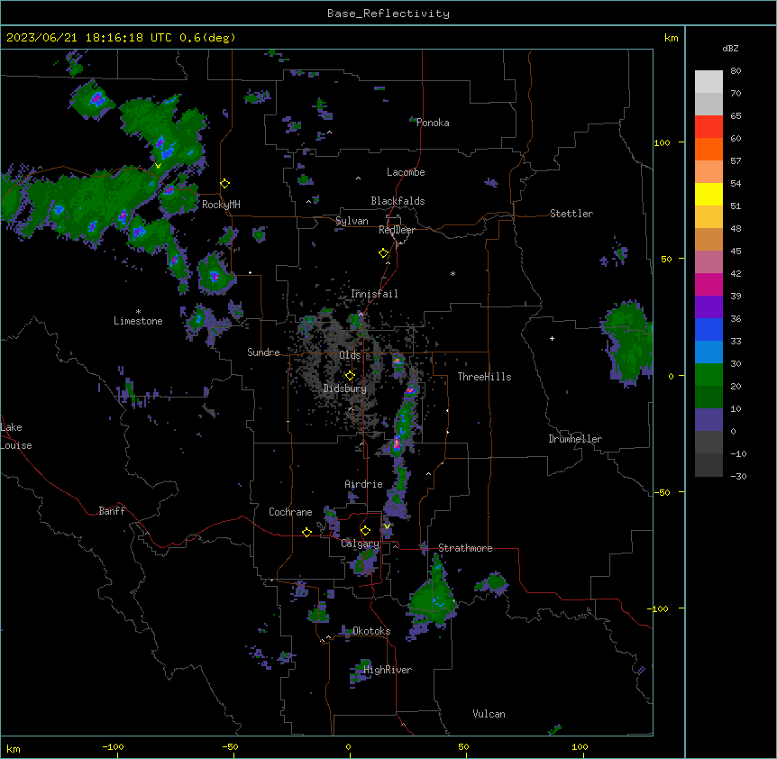Select the yellow 51-54 dBZ legend swatch
Viewport: 777px width, 759px height.
[708, 194]
